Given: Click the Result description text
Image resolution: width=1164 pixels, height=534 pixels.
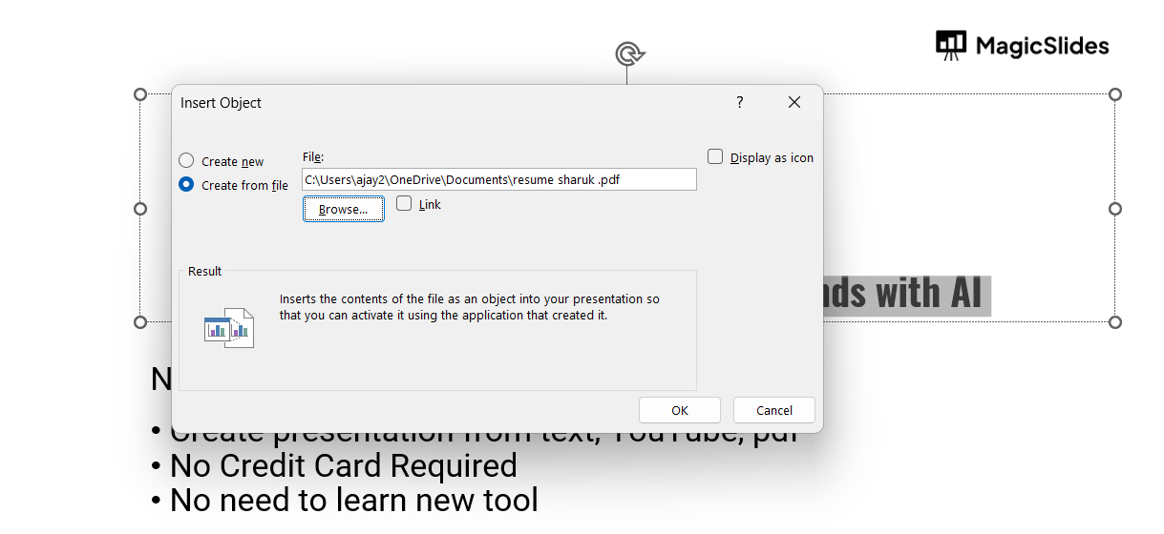Looking at the screenshot, I should click(470, 307).
